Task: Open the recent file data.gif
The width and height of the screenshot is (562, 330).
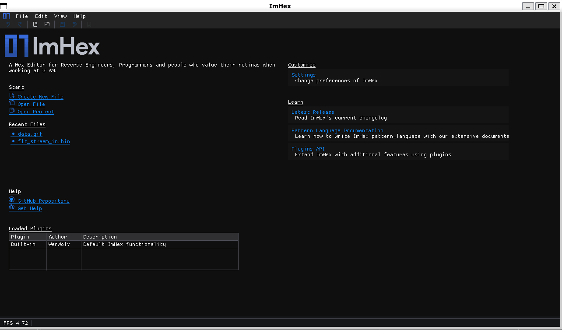Action: click(29, 134)
